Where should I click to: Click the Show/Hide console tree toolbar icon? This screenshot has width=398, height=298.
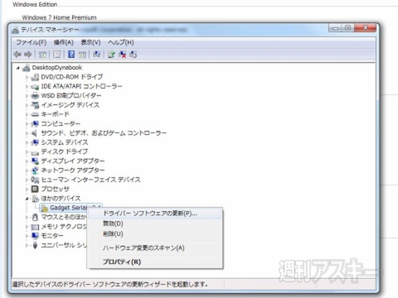coord(42,55)
